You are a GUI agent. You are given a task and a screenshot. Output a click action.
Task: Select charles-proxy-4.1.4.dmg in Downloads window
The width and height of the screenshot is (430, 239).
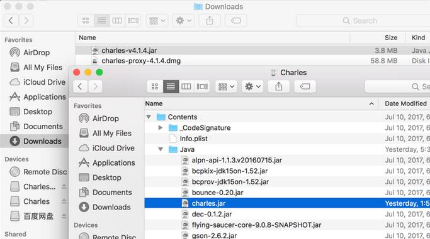(x=252, y=61)
